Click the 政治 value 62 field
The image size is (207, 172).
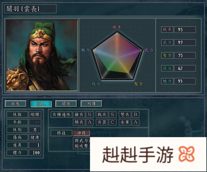point(185,68)
